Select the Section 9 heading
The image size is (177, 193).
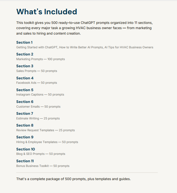point(25,137)
